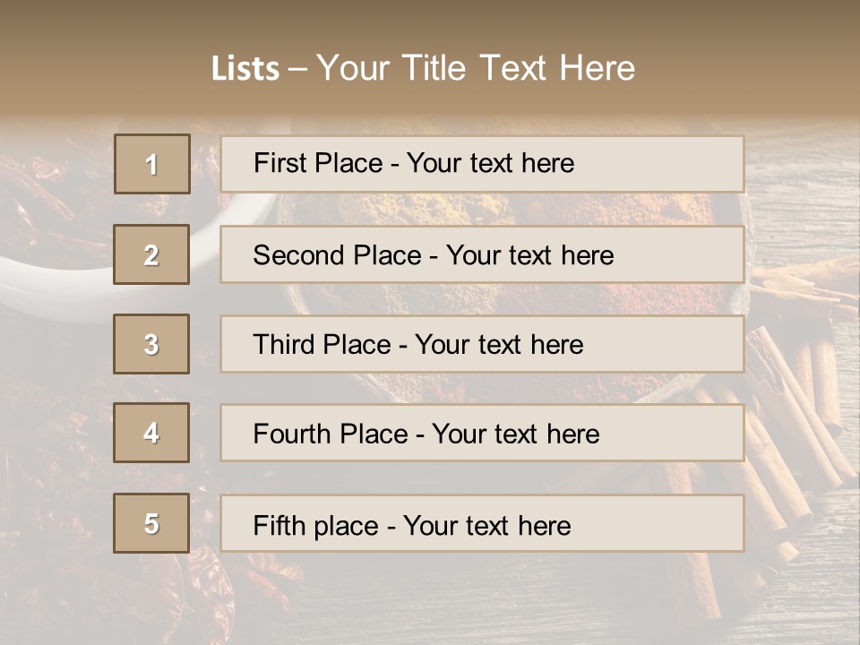Viewport: 860px width, 645px height.
Task: Select the Your Title Text Here text
Action: pos(476,68)
